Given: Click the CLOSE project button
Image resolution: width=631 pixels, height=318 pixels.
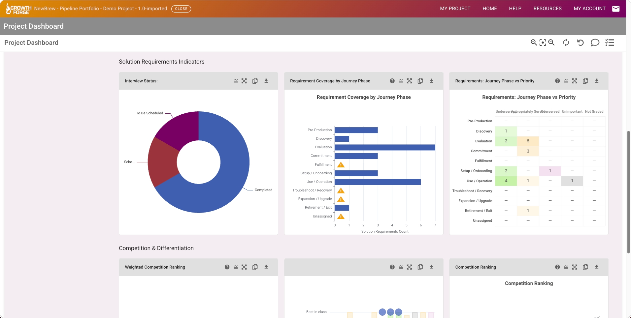Looking at the screenshot, I should click(x=181, y=9).
